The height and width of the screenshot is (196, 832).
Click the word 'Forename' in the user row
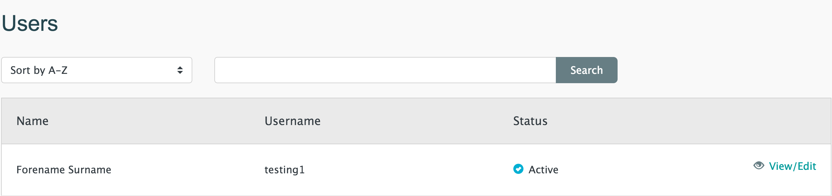point(40,170)
